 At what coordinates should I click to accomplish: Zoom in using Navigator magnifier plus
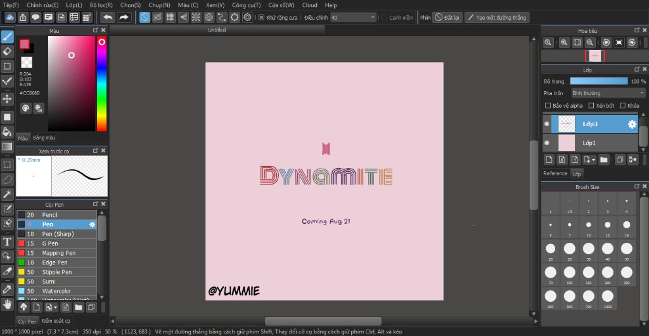coord(563,42)
